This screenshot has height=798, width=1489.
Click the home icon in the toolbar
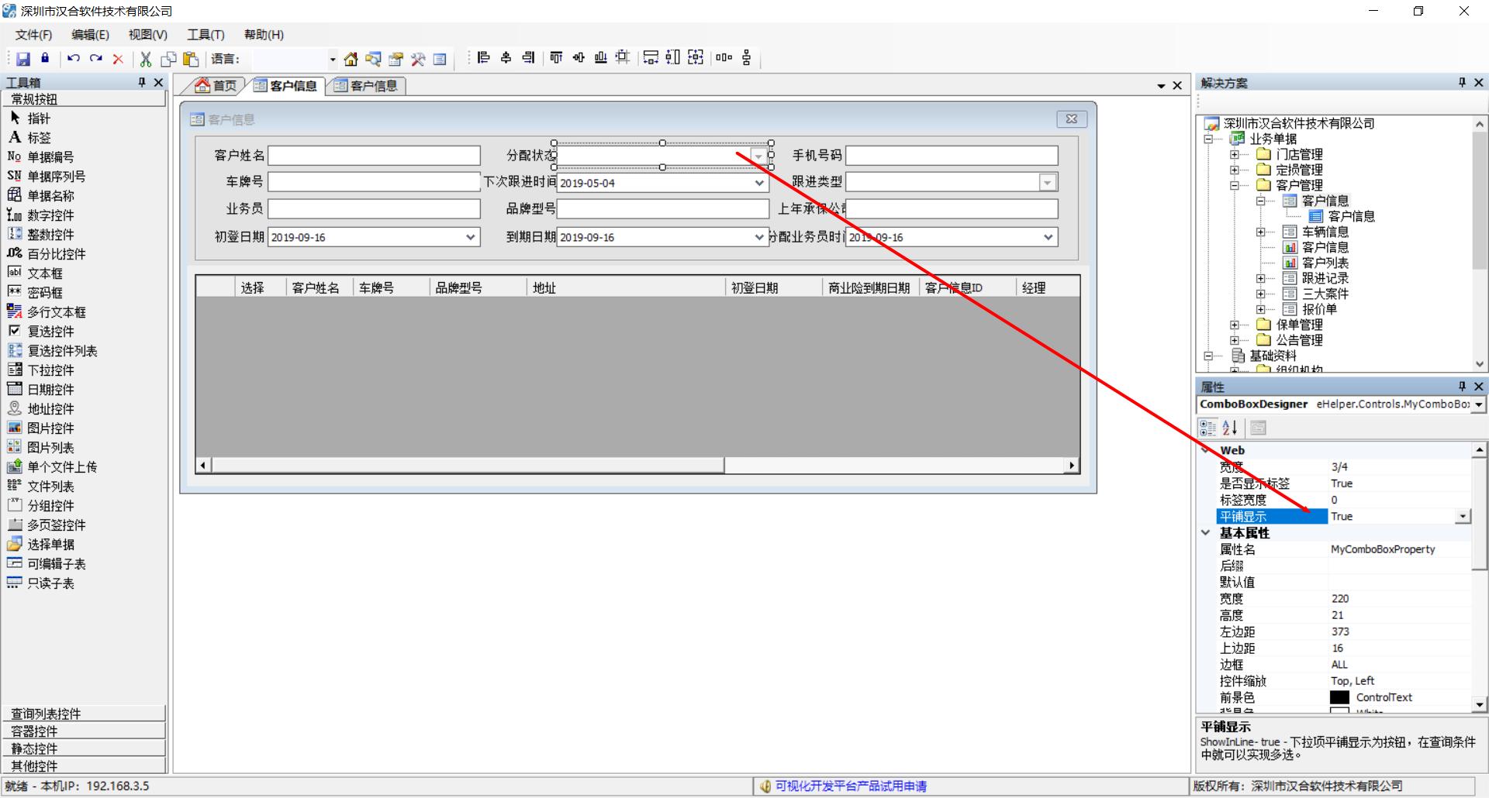tap(351, 59)
